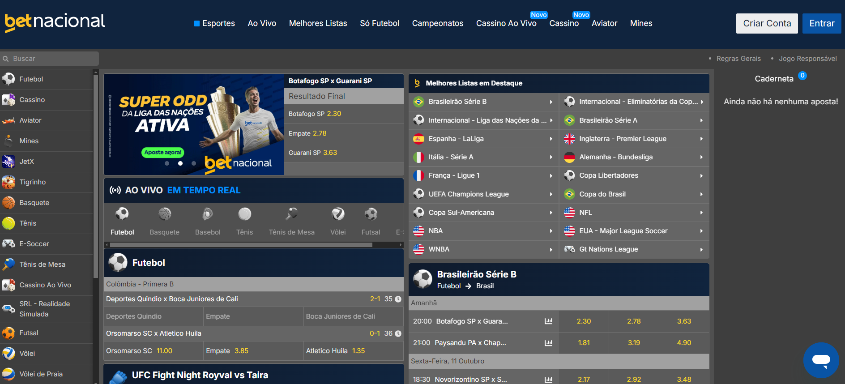The image size is (845, 384).
Task: Bet on Botafogo SP at 2.30 in banner
Action: pyautogui.click(x=344, y=114)
